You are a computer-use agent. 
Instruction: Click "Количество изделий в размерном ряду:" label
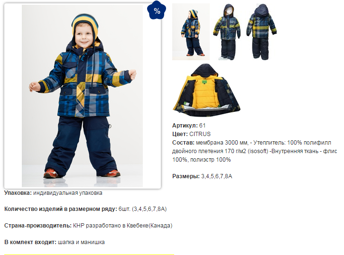click(61, 209)
